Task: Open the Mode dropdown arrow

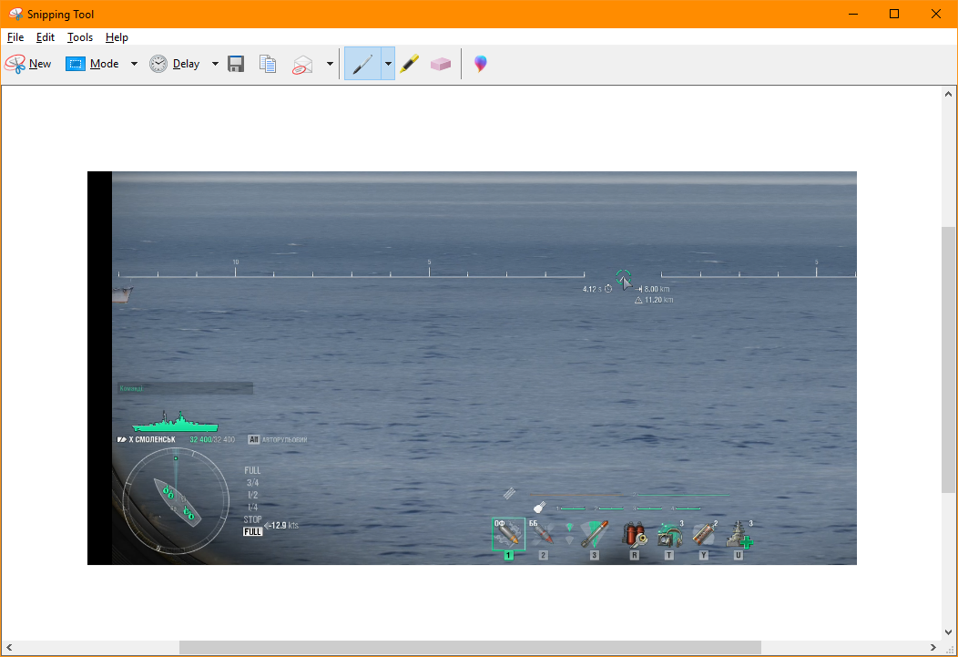Action: [134, 64]
